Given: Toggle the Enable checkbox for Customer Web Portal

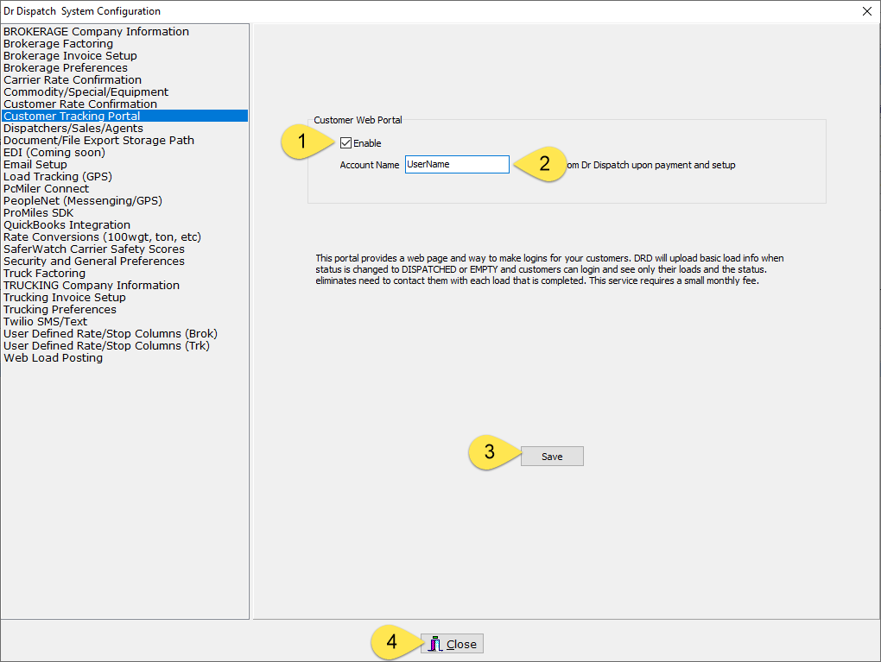Looking at the screenshot, I should 345,143.
